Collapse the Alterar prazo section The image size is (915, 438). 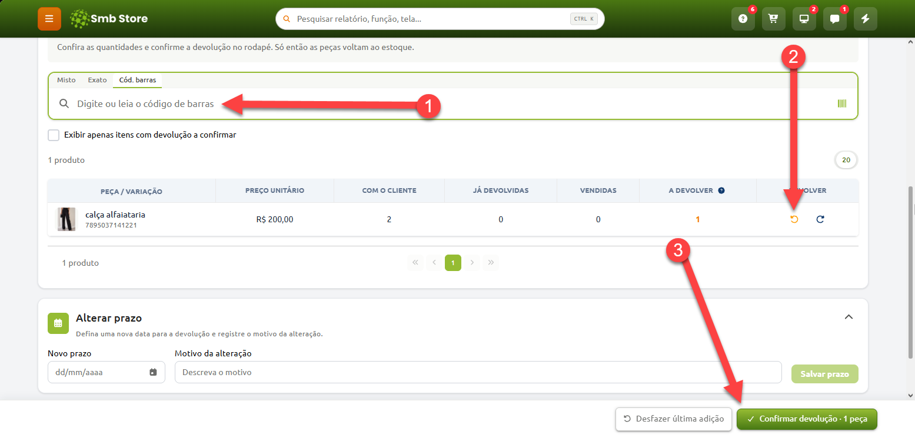[x=849, y=317]
